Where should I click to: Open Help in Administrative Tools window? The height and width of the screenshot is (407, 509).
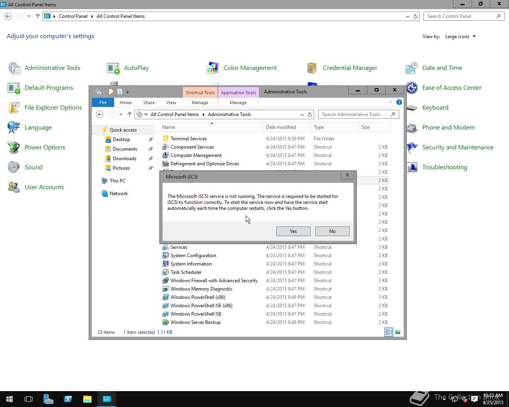point(399,103)
